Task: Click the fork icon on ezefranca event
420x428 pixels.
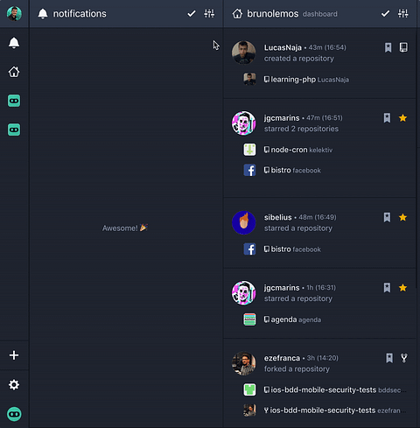Action: [x=404, y=358]
